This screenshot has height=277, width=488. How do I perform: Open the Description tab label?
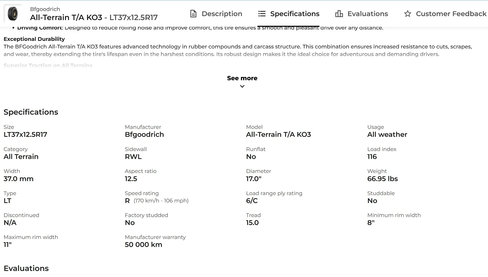pos(222,14)
